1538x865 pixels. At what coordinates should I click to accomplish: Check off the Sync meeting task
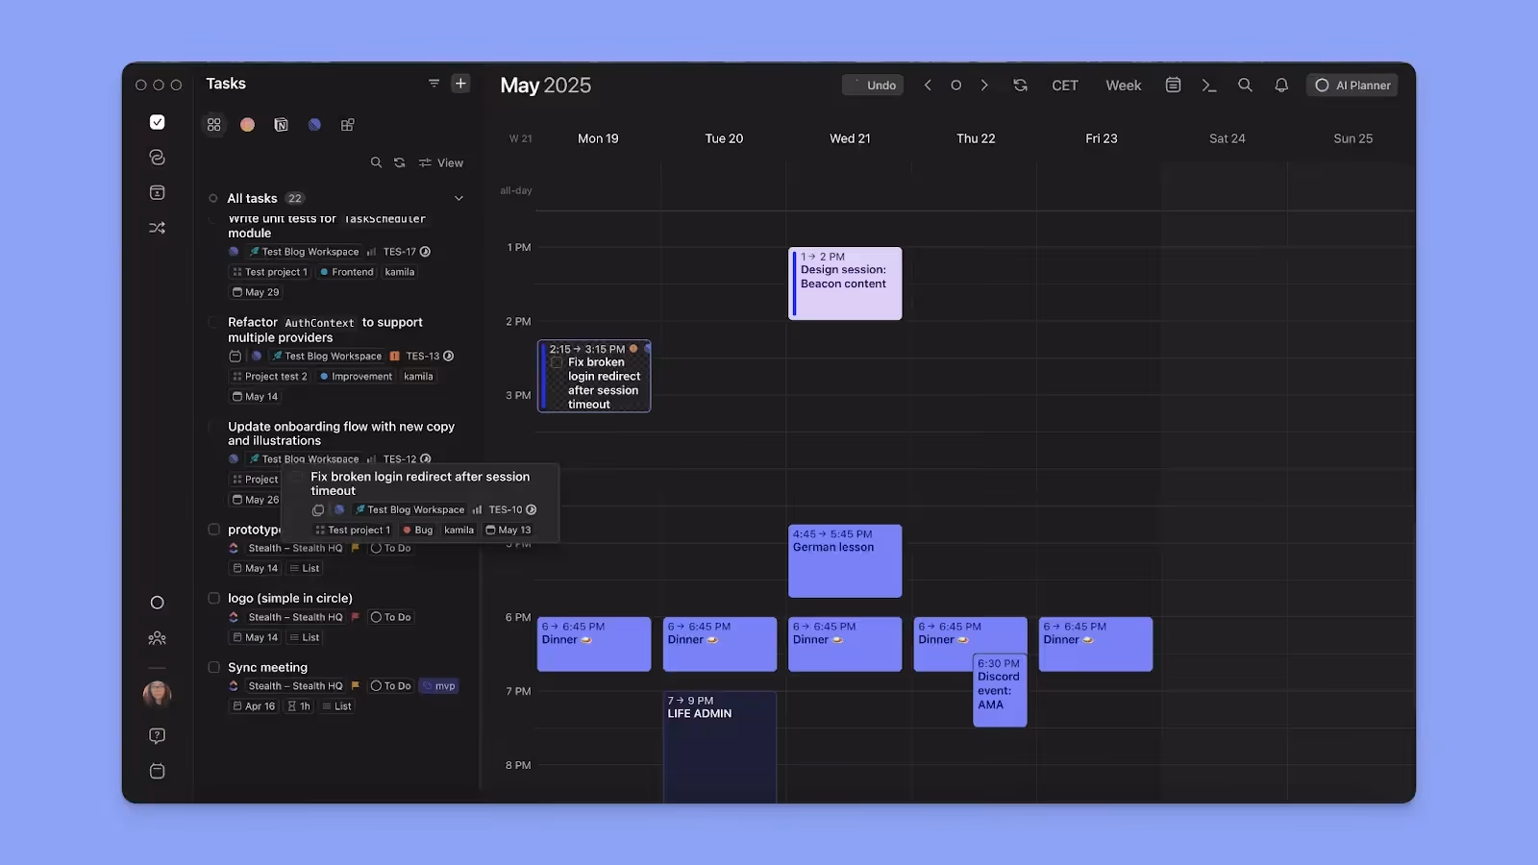coord(213,666)
